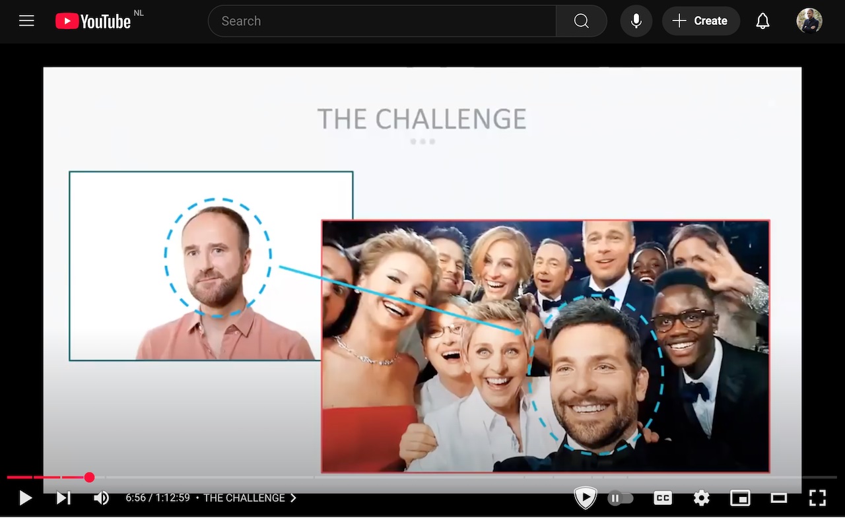The height and width of the screenshot is (518, 845).
Task: Toggle closed captions CC
Action: coord(662,498)
